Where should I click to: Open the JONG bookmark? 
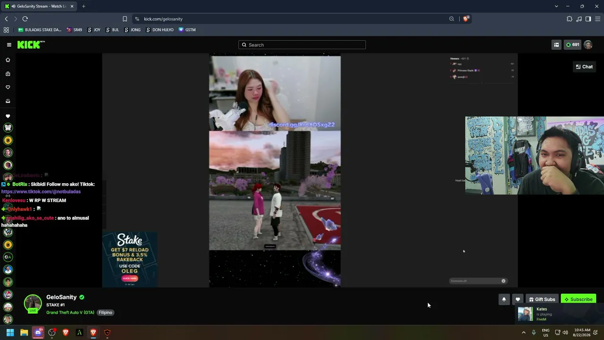pyautogui.click(x=133, y=30)
